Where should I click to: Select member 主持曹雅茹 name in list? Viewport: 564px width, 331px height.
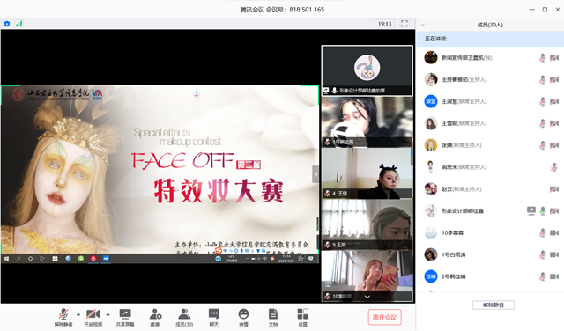pos(464,80)
